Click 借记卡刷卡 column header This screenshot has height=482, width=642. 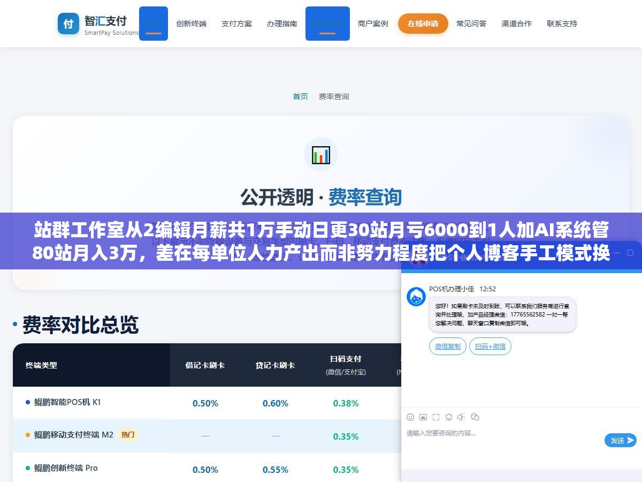[x=205, y=365]
